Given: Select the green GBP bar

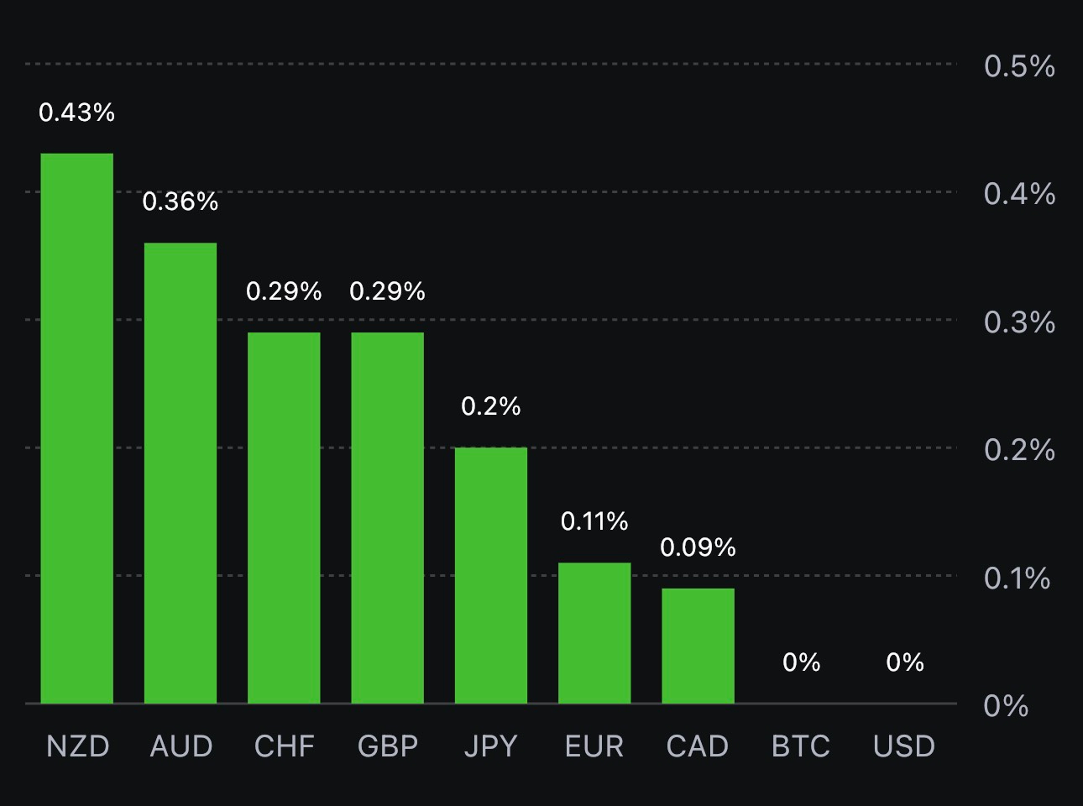Looking at the screenshot, I should (387, 517).
